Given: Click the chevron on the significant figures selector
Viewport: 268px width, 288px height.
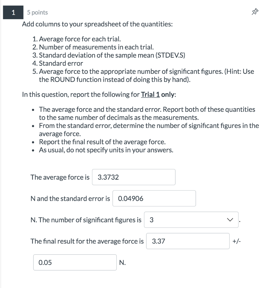Looking at the screenshot, I should pyautogui.click(x=230, y=220).
